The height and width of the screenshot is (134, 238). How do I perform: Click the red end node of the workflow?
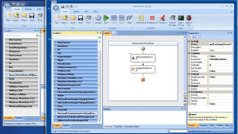pyautogui.click(x=143, y=80)
